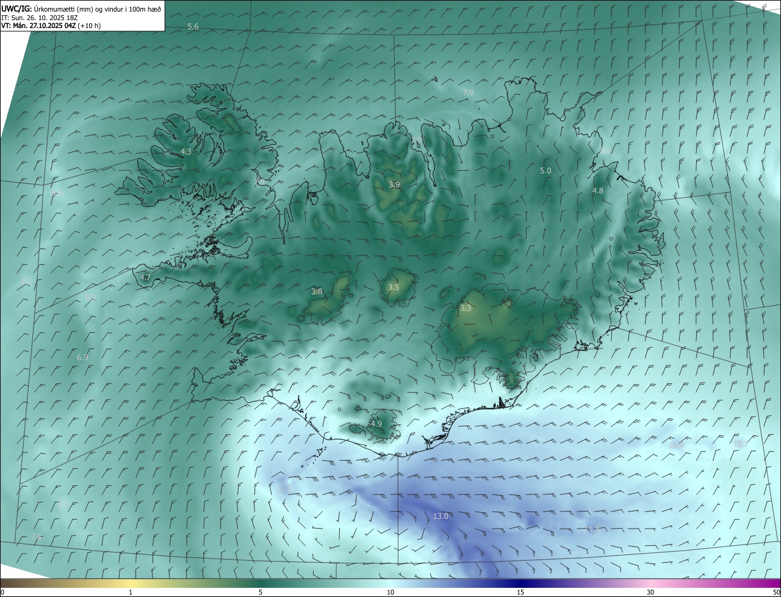Image resolution: width=781 pixels, height=597 pixels.
Task: Click the 'VT: Mán. 27.10.2025 04Z' line
Action: [51, 26]
